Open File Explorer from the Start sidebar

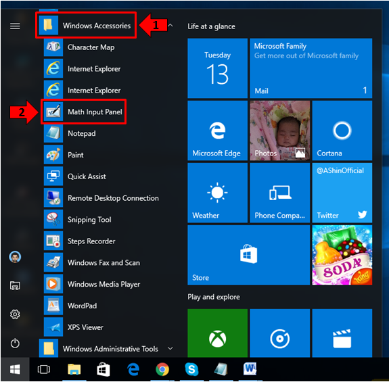click(x=15, y=285)
